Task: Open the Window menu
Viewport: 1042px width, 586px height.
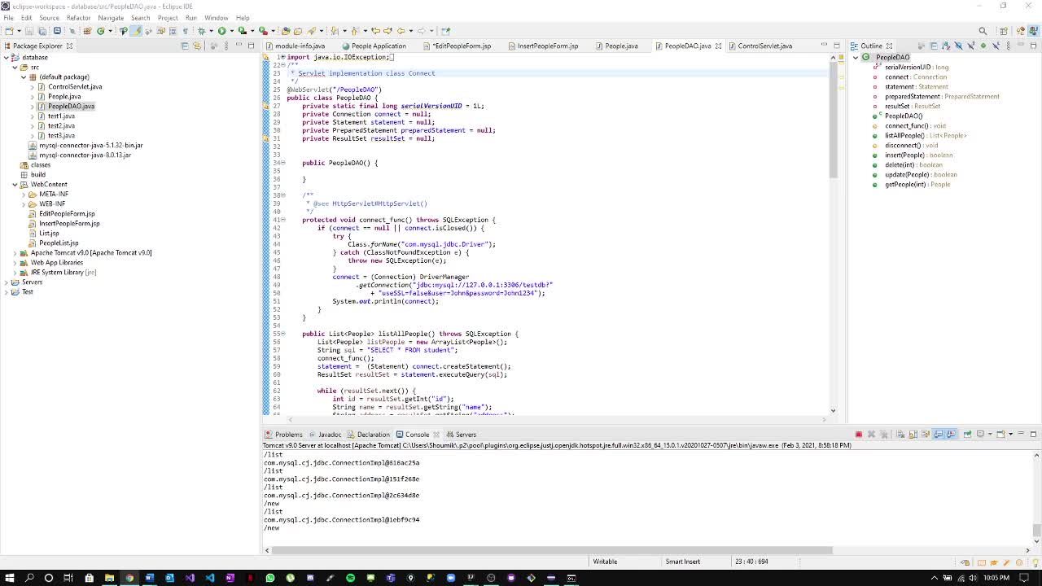Action: point(216,17)
